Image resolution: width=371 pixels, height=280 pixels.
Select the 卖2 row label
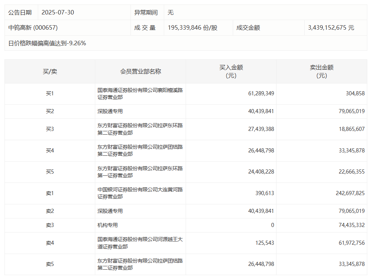click(50, 211)
